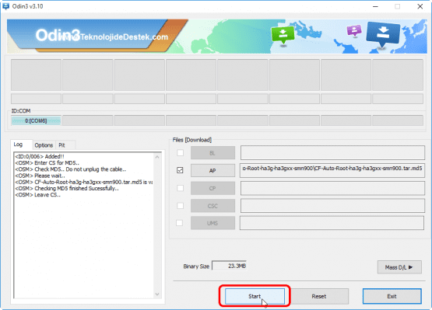Switch to the Options tab

tap(44, 145)
